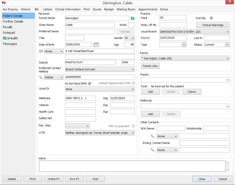
Task: Open the Acc Enquiry menu
Action: coord(10,9)
